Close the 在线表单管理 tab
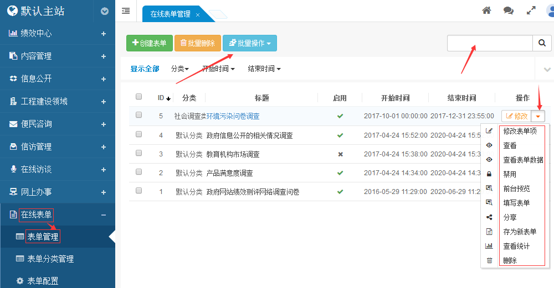The width and height of the screenshot is (554, 288). [x=198, y=15]
